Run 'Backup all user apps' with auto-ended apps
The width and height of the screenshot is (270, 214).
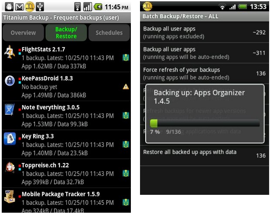click(x=205, y=53)
